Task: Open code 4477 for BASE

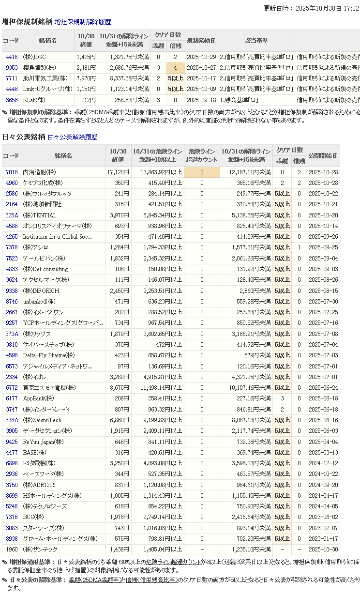Action: [12, 453]
